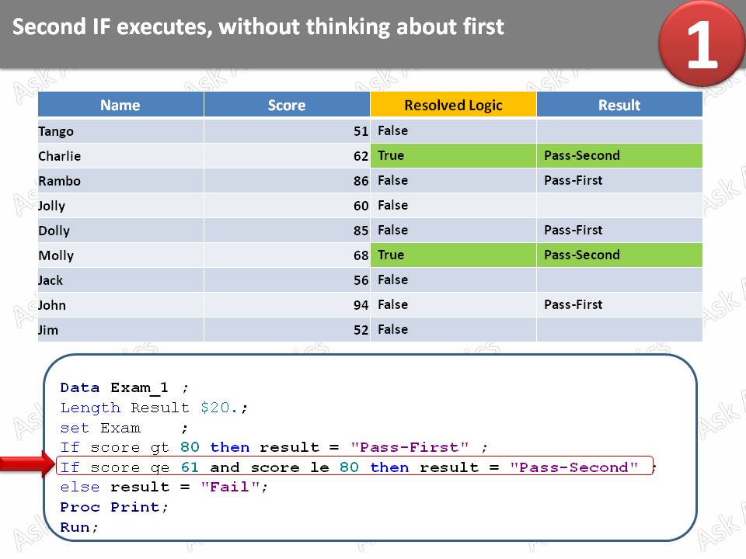Click the code line 'Length Result $20.;'

click(x=154, y=408)
